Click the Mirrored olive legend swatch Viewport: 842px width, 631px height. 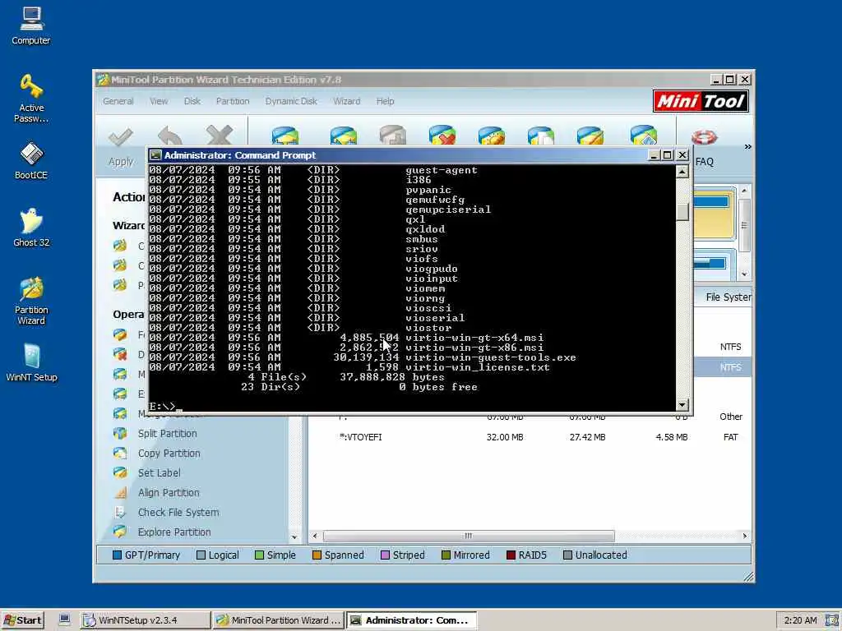tap(446, 555)
